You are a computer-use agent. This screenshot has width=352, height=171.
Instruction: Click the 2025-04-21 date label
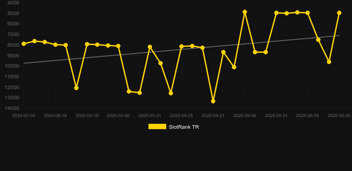tap(213, 116)
